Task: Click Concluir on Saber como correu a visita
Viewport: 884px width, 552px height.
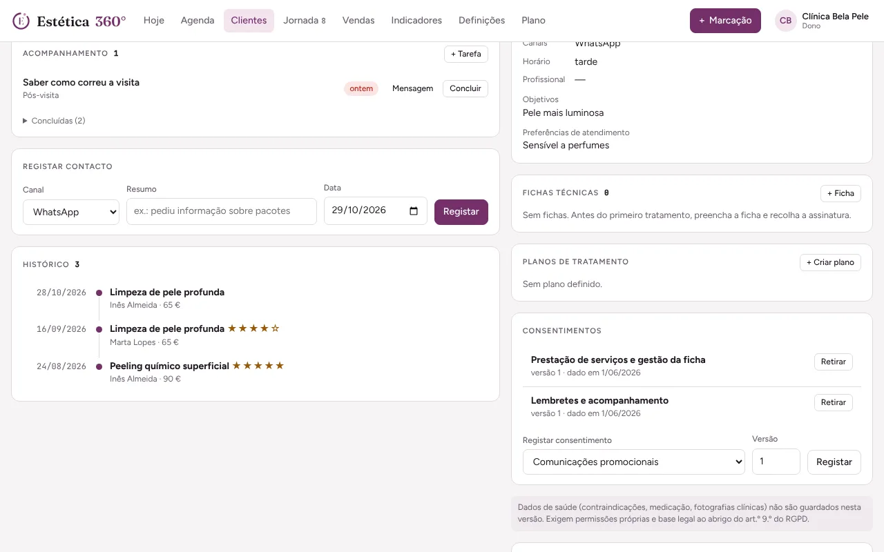Action: click(465, 88)
